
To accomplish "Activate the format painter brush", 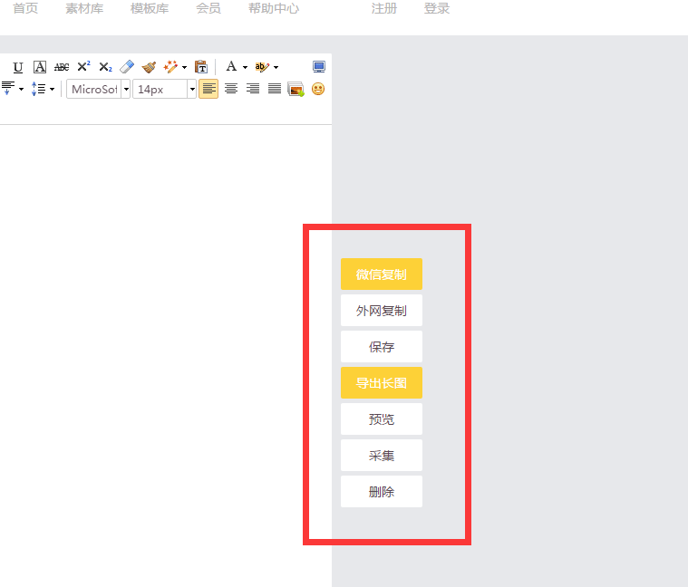I will point(150,67).
